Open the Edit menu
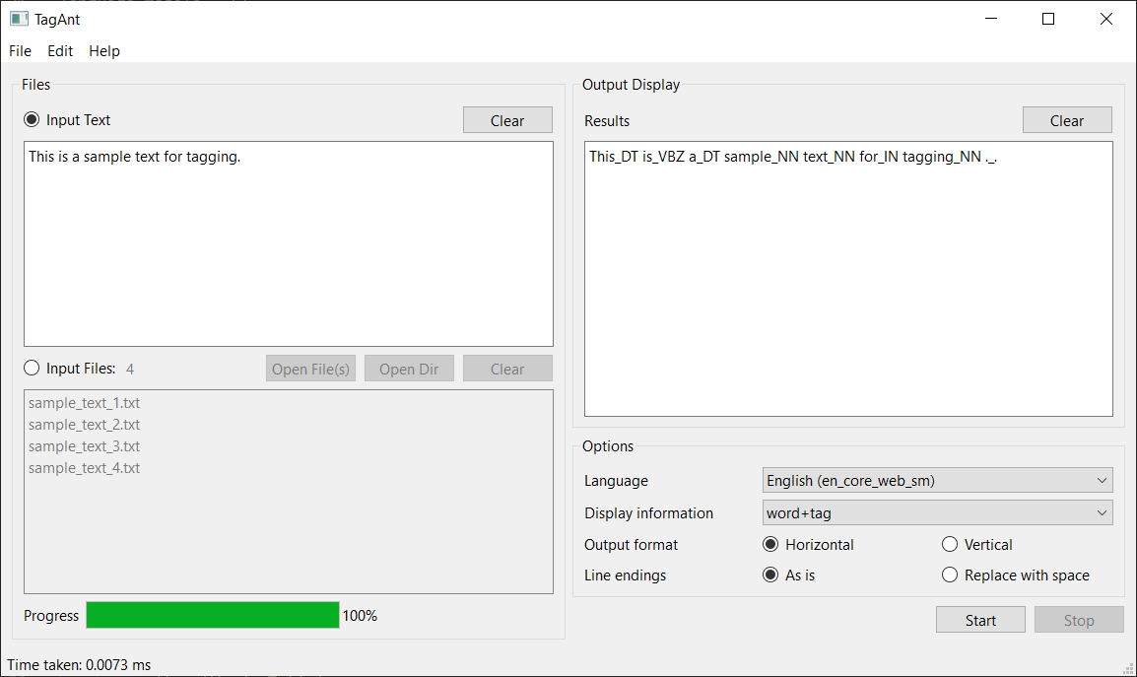Screen dimensions: 1137x677 (x=60, y=51)
